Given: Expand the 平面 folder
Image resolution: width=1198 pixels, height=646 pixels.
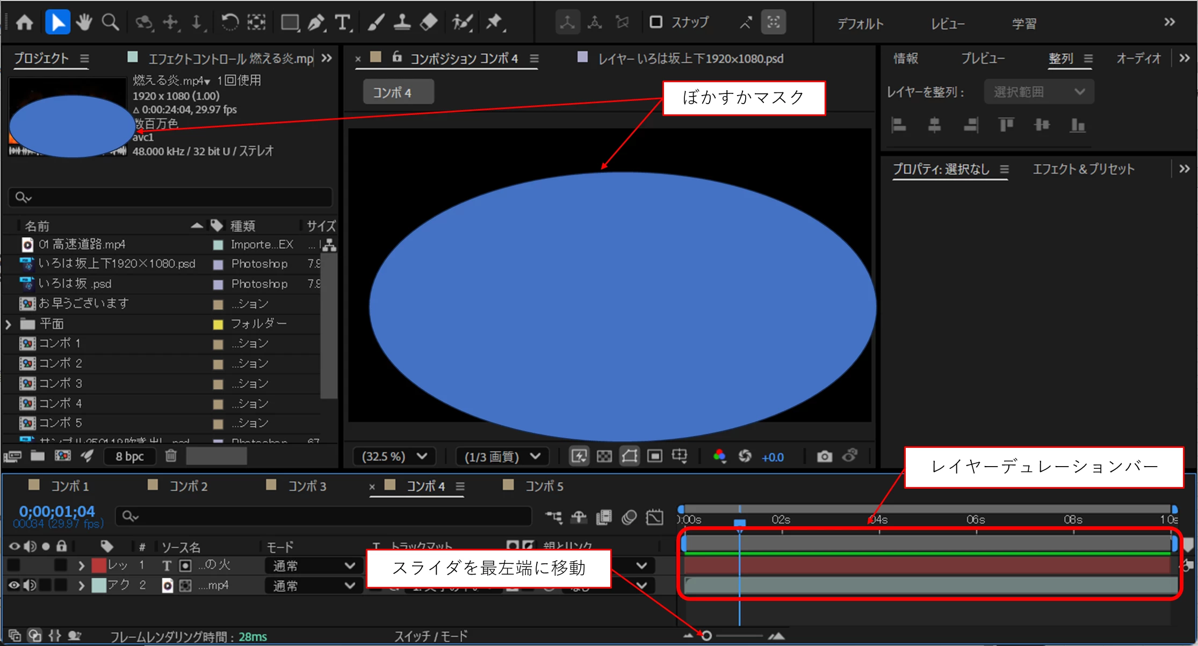Looking at the screenshot, I should [8, 324].
